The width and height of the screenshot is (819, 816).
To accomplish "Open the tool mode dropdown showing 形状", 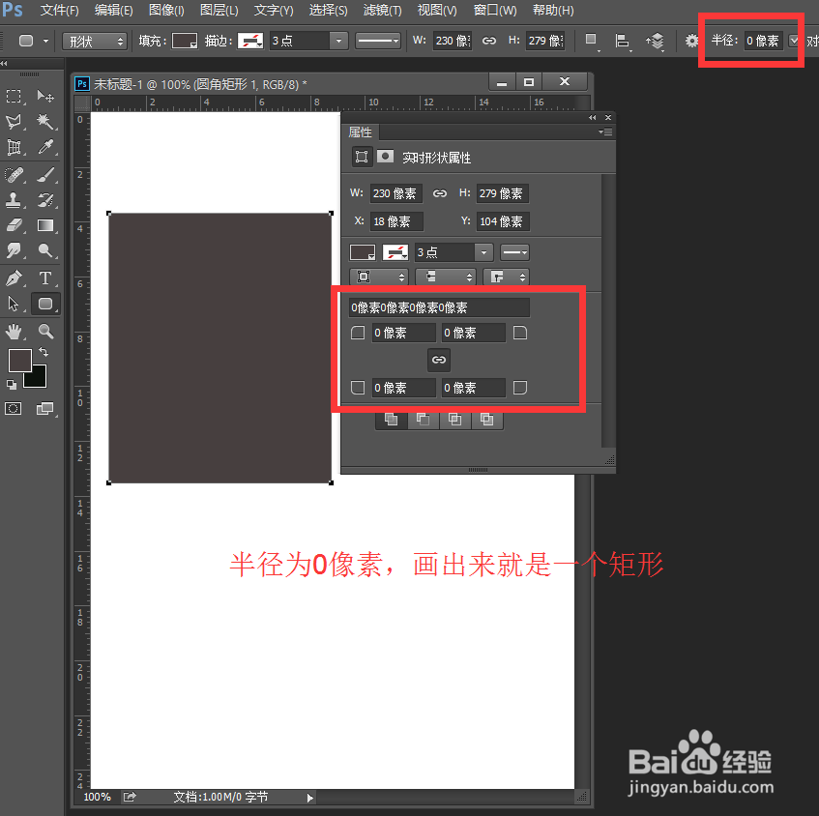I will (94, 42).
